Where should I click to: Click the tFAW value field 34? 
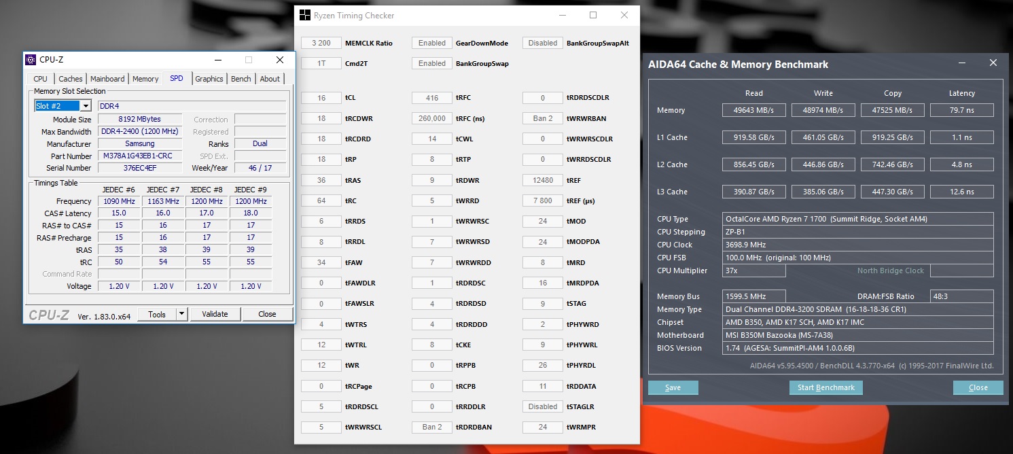pyautogui.click(x=321, y=262)
